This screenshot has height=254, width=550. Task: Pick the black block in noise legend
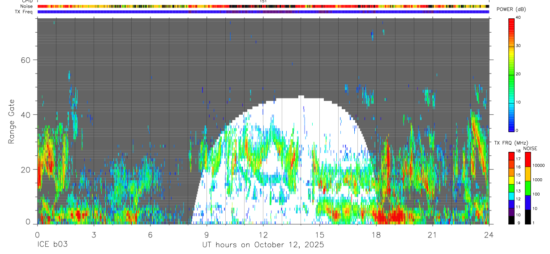(x=528, y=217)
